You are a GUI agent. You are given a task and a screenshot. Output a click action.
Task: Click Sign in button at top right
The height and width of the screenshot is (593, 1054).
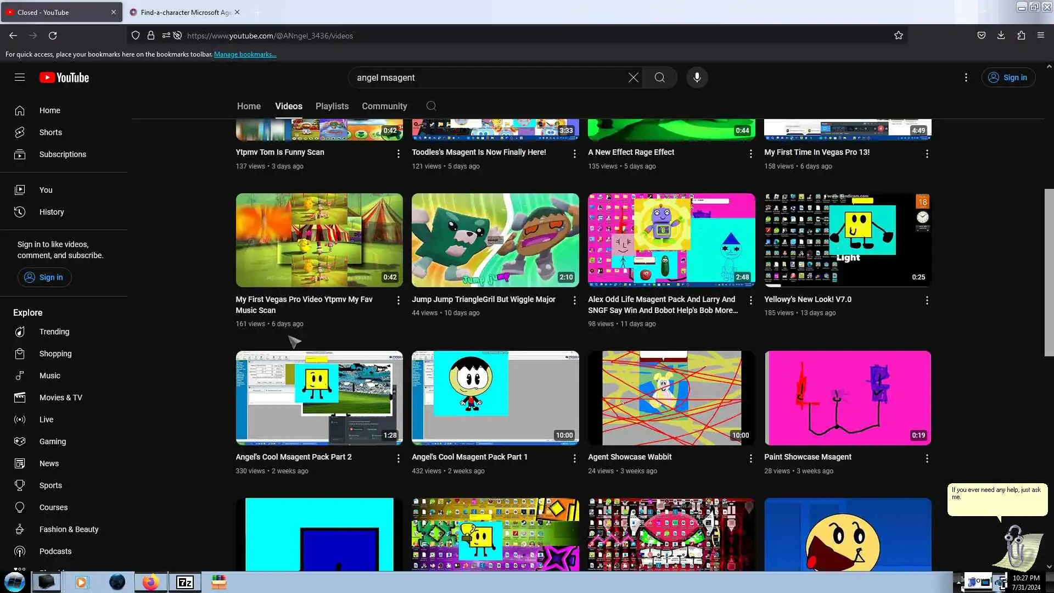1008,77
